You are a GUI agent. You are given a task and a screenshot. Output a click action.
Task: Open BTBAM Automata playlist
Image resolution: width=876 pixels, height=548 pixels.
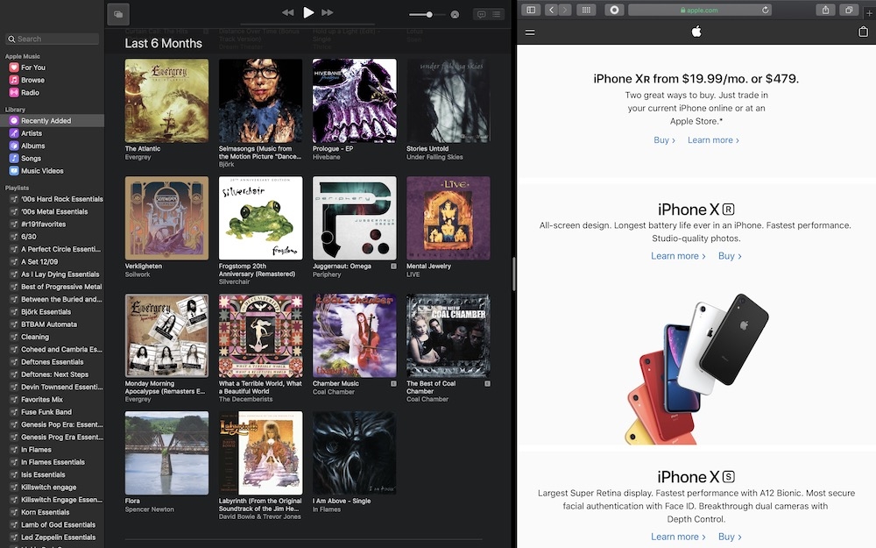(x=52, y=324)
